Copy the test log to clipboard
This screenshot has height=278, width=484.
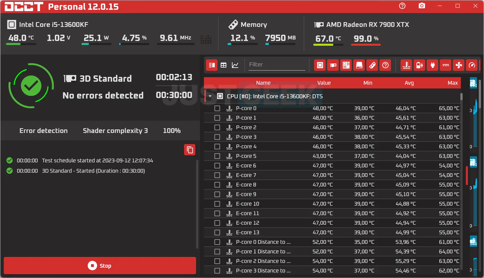pyautogui.click(x=190, y=150)
